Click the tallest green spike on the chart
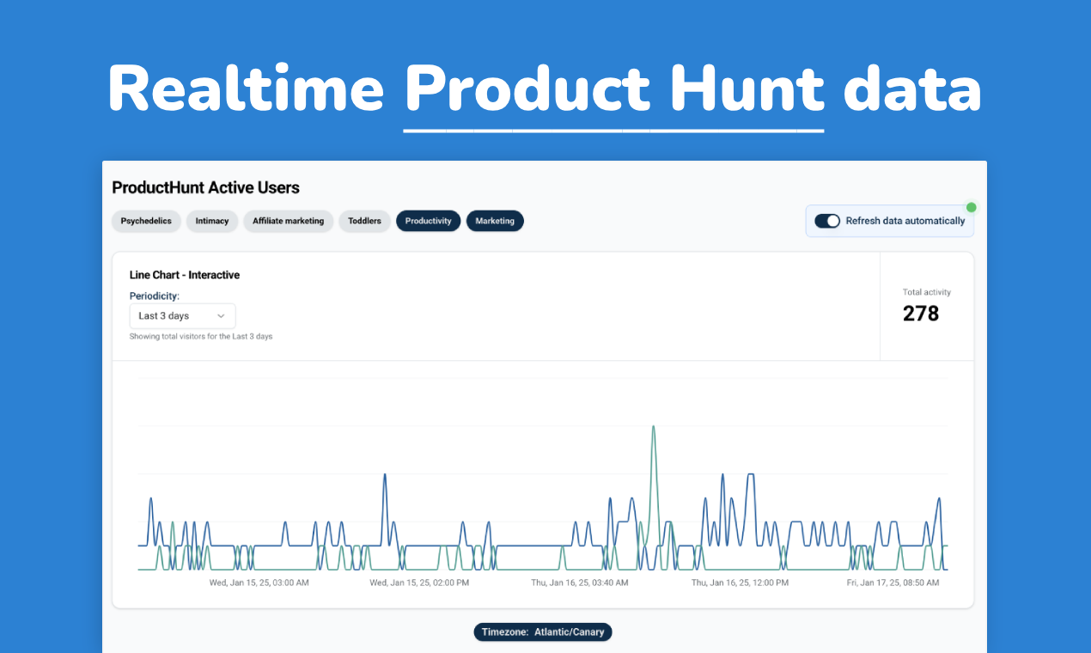Image resolution: width=1091 pixels, height=653 pixels. point(654,427)
